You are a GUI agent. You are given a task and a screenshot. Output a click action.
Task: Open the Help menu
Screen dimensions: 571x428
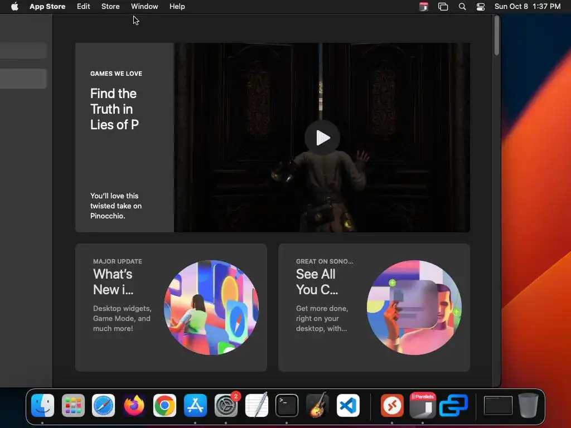point(177,7)
